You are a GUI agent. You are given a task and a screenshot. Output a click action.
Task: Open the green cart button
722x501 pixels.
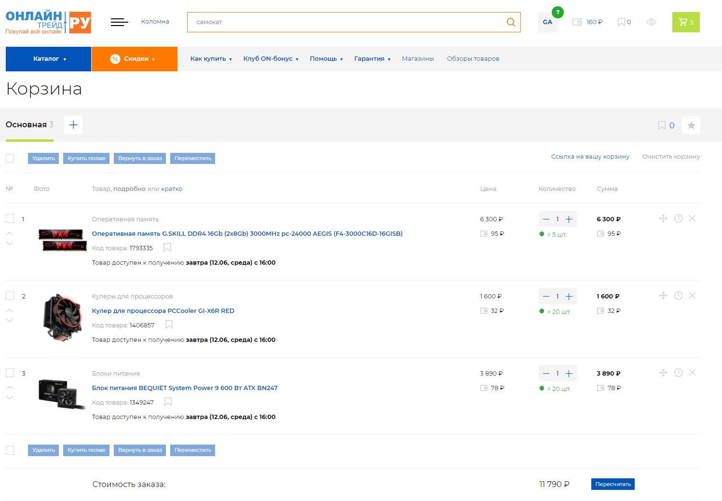tap(686, 22)
